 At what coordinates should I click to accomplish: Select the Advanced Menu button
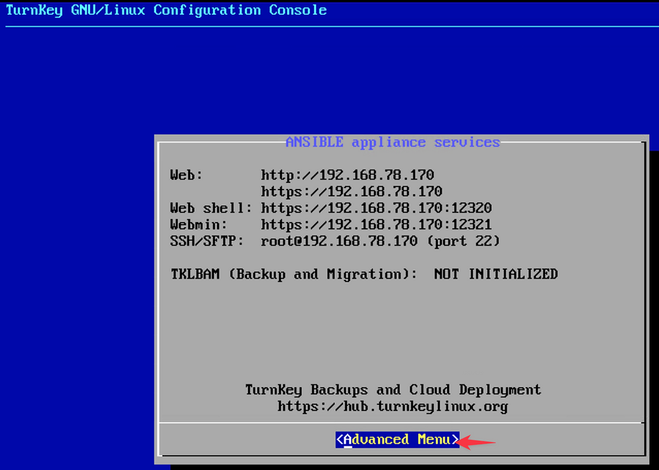[x=397, y=440]
